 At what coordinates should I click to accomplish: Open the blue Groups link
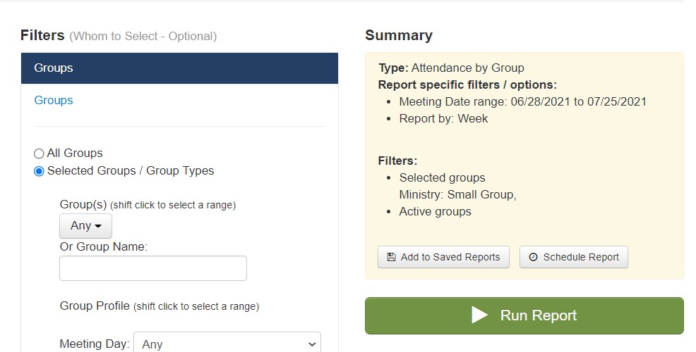53,101
